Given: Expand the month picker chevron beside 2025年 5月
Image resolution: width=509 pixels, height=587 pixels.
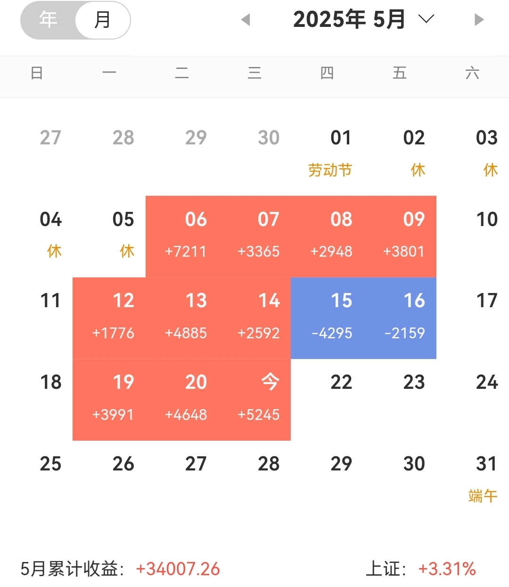Looking at the screenshot, I should (x=426, y=19).
